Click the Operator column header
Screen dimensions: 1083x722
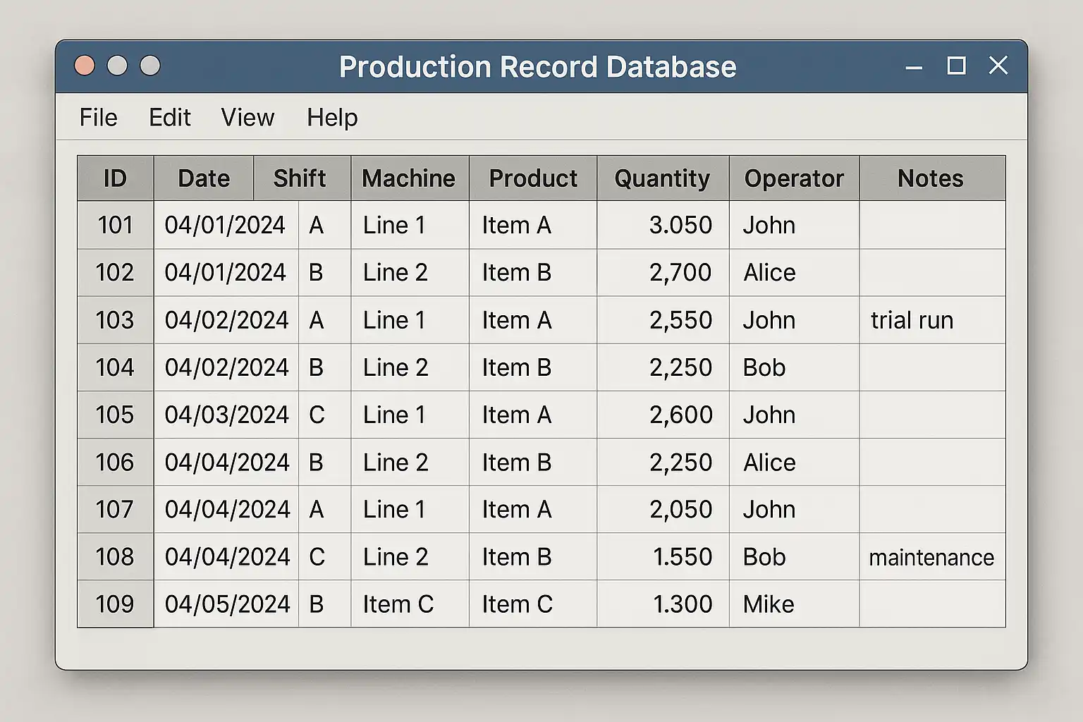(x=794, y=178)
